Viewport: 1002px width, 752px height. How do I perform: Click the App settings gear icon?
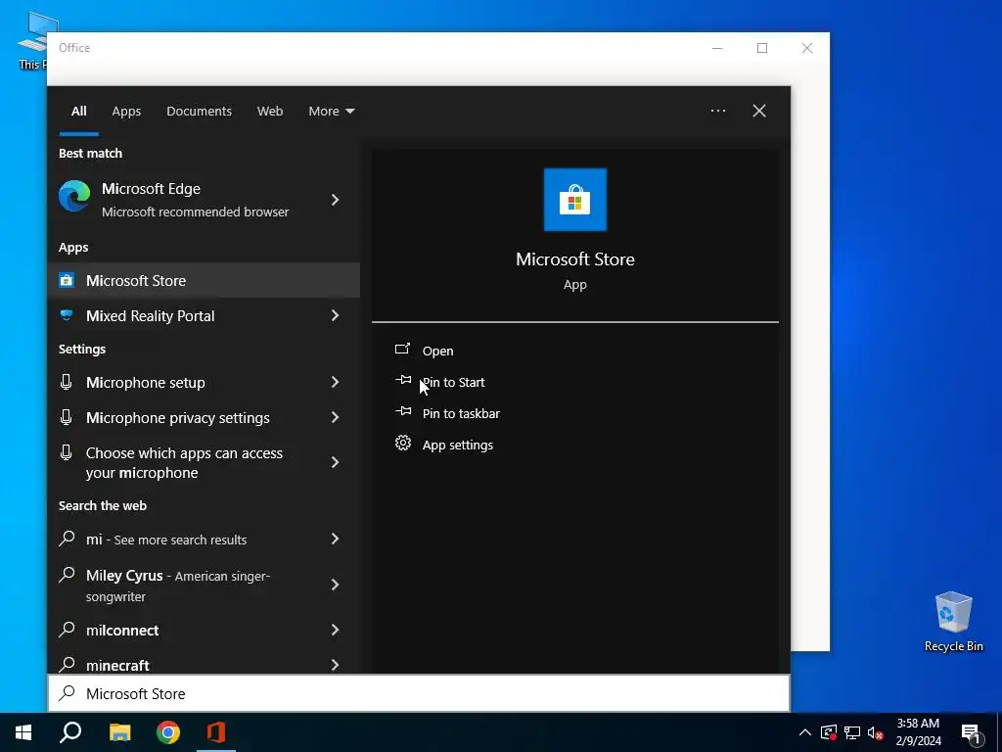tap(402, 443)
